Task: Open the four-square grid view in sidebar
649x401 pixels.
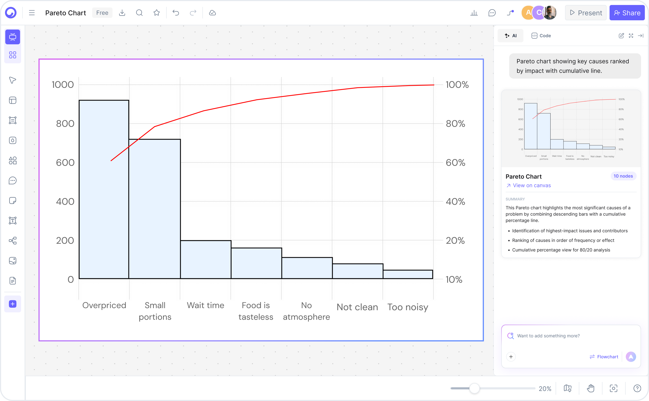Action: coord(12,55)
